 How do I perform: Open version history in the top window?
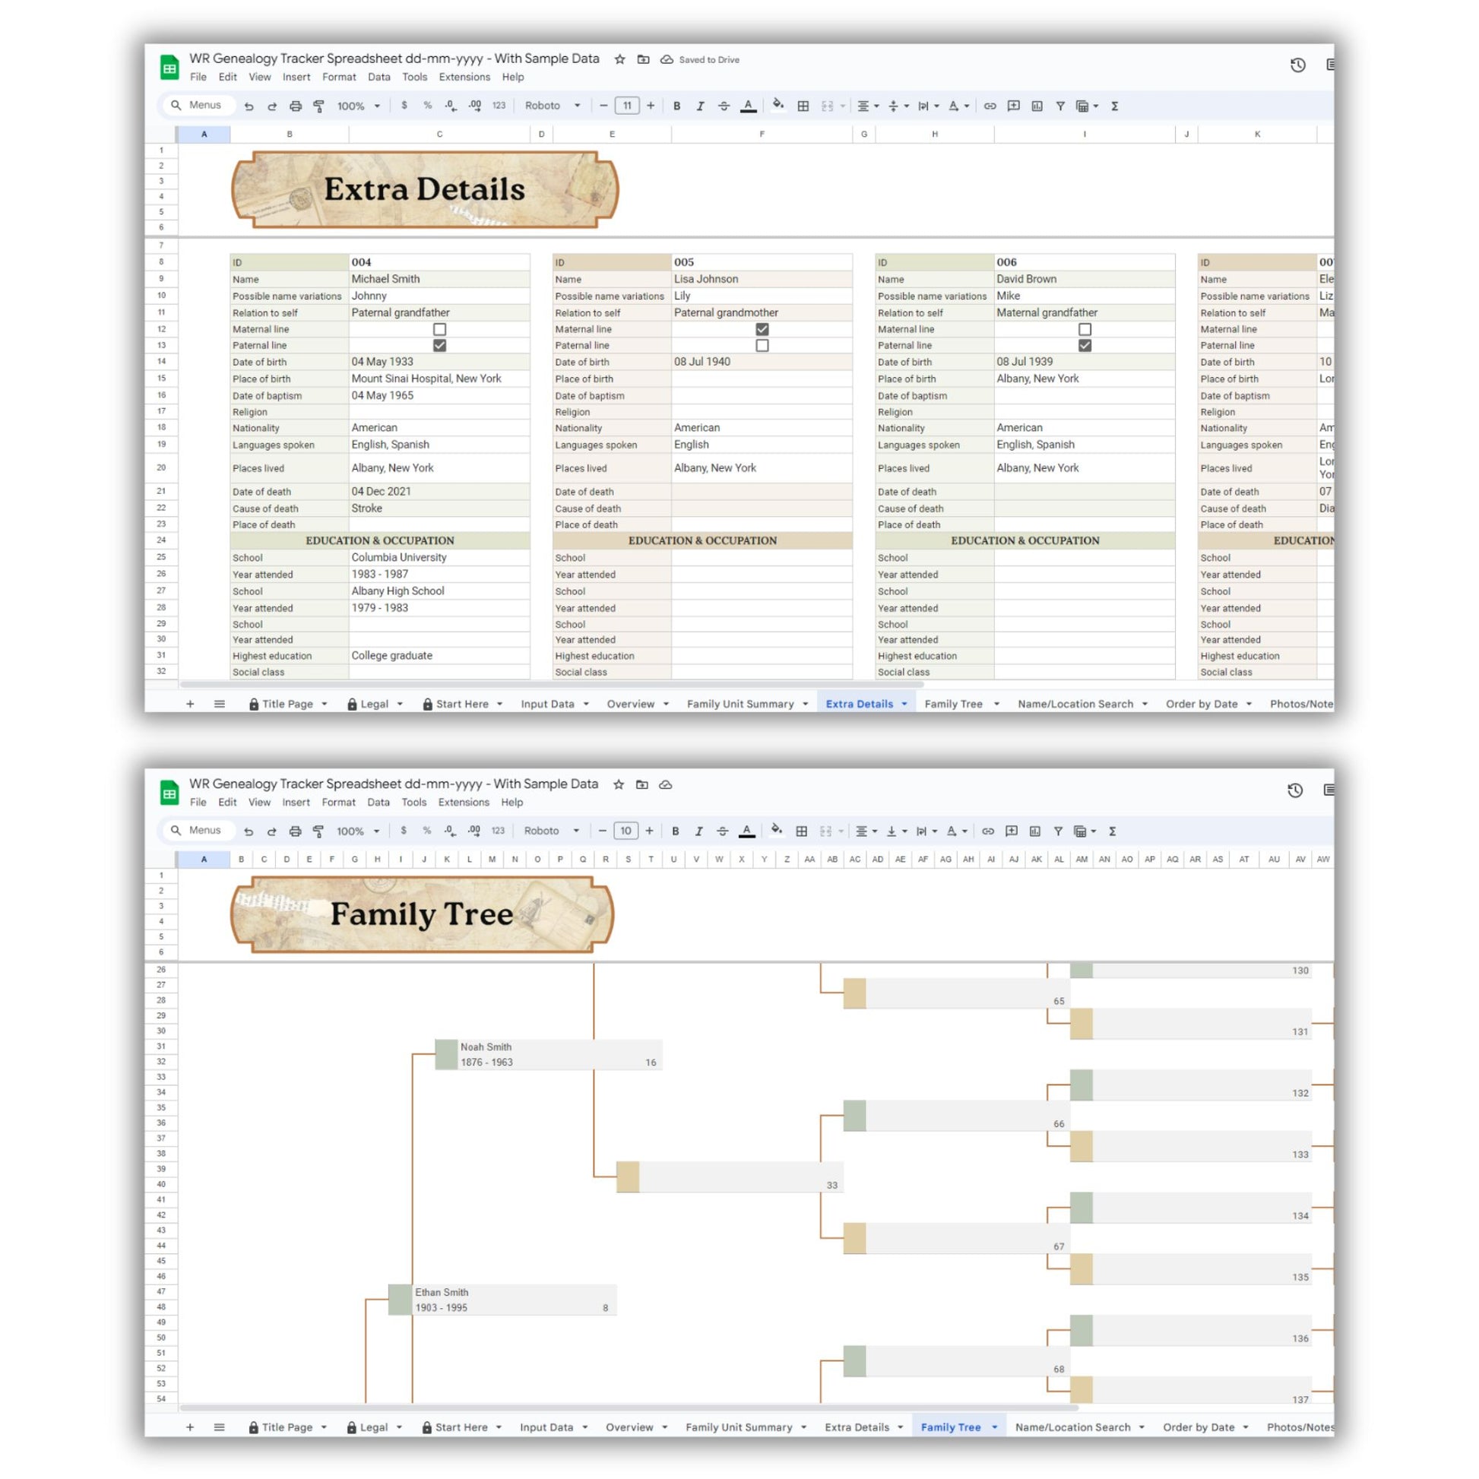(1297, 65)
